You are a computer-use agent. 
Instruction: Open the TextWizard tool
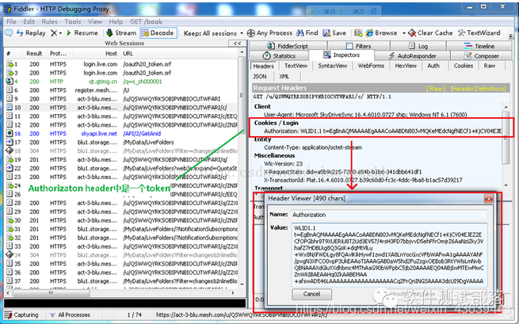pyautogui.click(x=479, y=32)
